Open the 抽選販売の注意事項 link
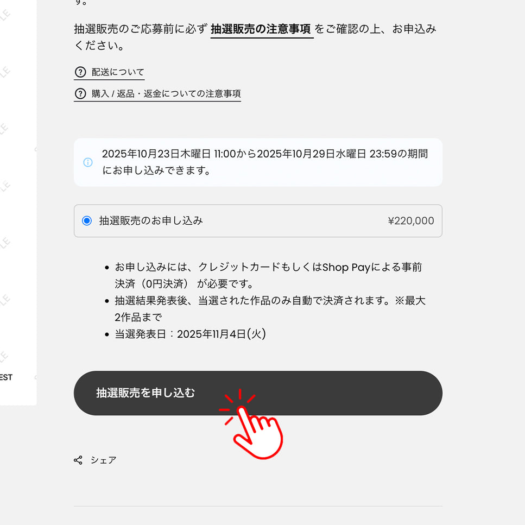 coord(262,29)
